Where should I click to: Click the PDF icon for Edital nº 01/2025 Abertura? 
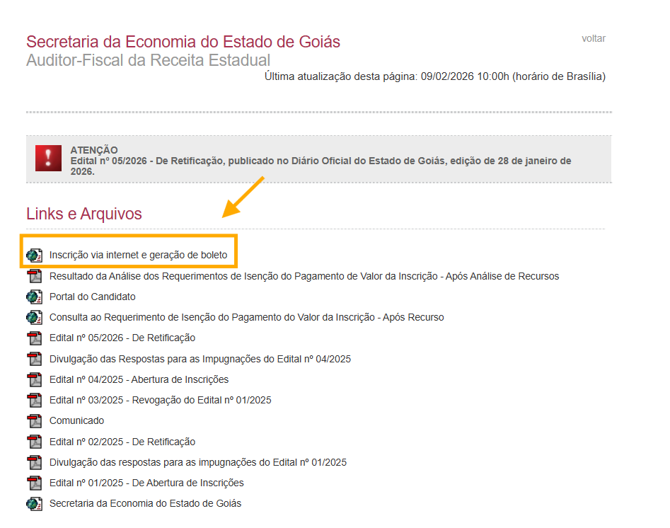(34, 483)
